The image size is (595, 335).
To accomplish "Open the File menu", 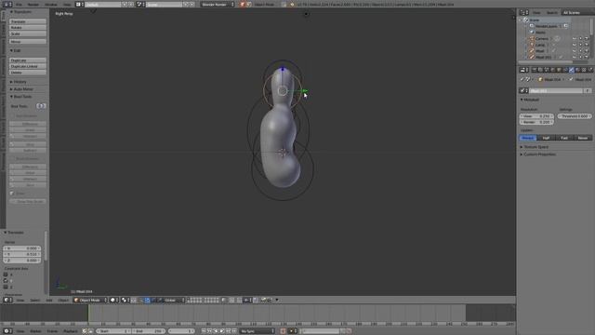I will 19,5.
